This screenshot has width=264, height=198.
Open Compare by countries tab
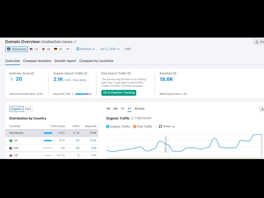(96, 61)
